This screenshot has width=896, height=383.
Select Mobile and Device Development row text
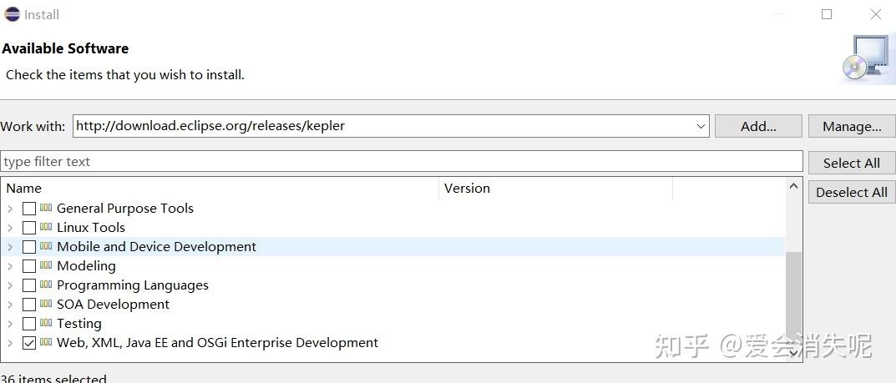click(x=157, y=247)
